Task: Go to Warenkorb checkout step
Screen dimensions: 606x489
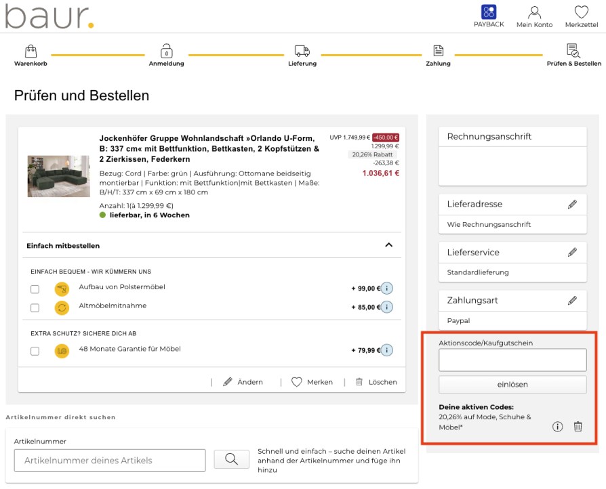Action: 31,55
